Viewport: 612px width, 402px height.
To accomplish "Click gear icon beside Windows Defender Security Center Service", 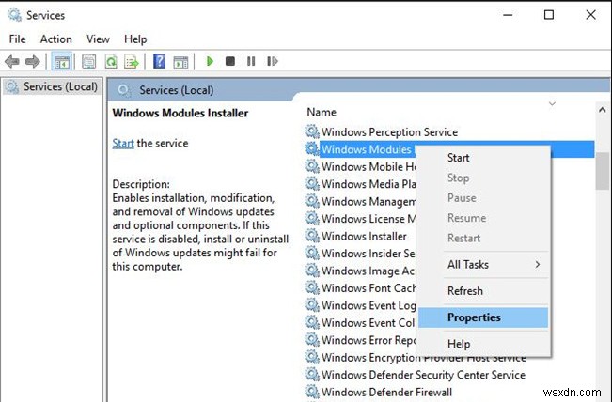I will (312, 375).
